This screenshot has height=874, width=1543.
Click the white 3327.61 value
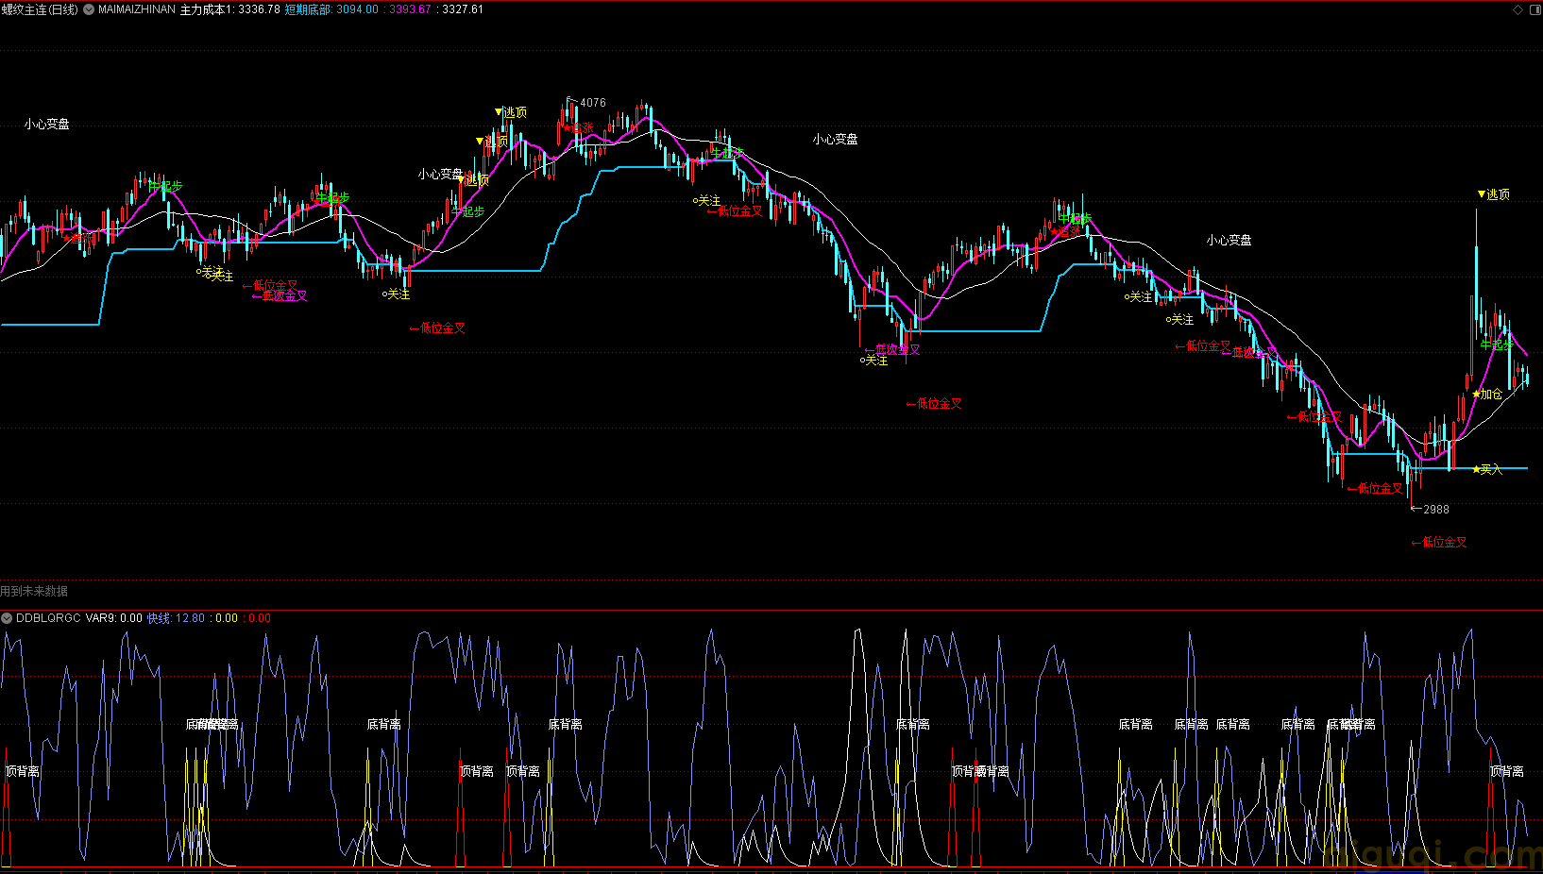click(462, 9)
